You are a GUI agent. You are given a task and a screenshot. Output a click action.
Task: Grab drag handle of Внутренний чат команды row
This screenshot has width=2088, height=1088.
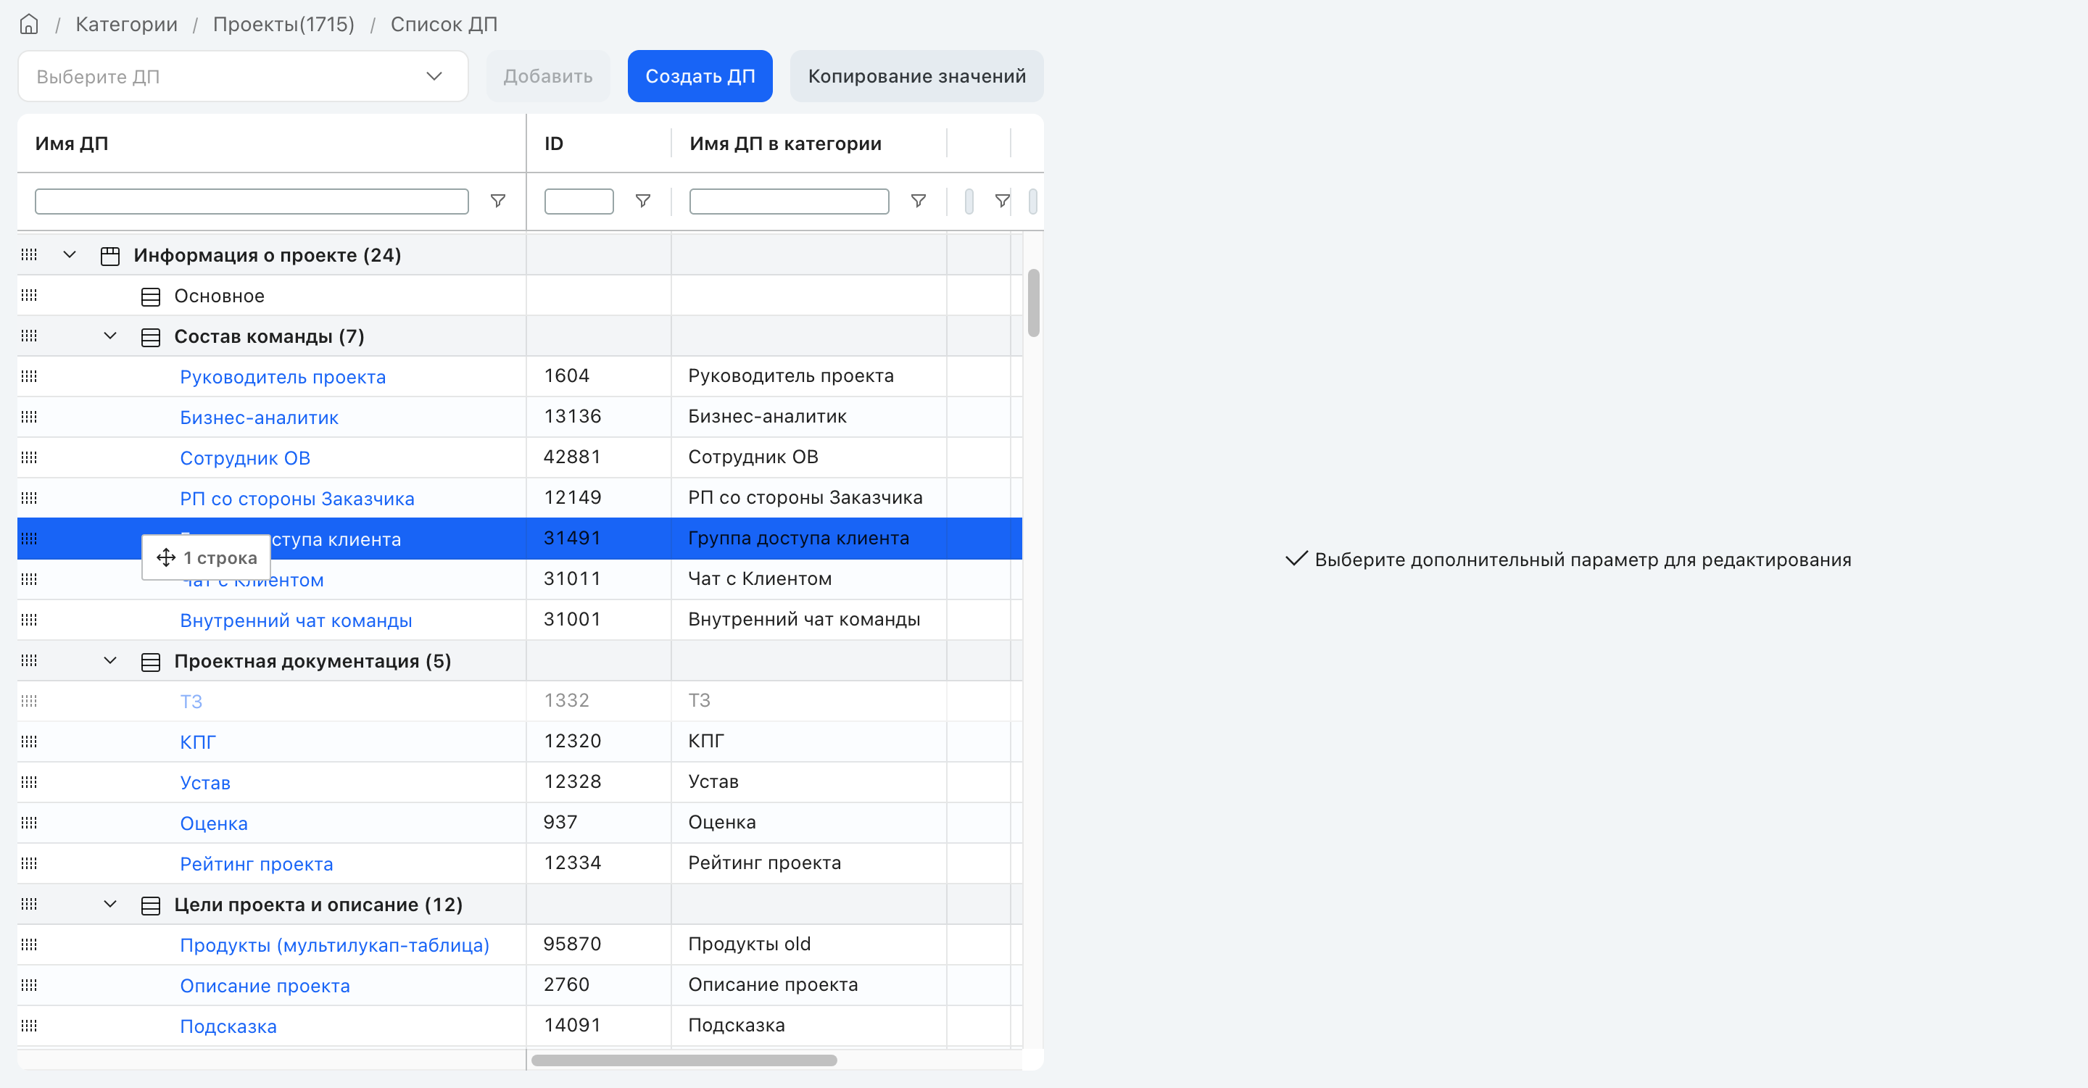29,620
